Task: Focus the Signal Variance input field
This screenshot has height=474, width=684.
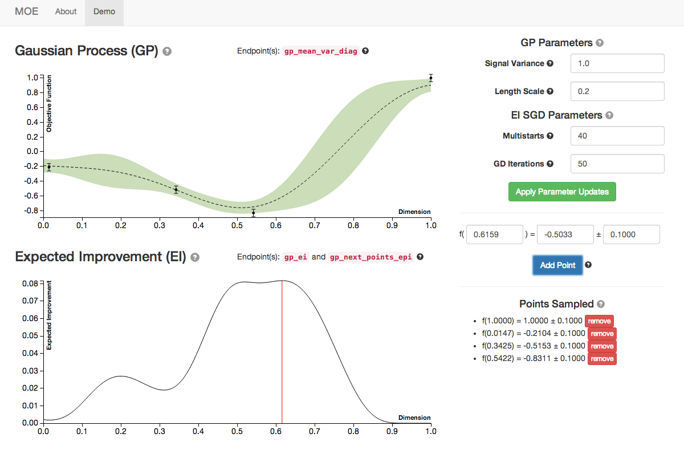Action: coord(617,63)
